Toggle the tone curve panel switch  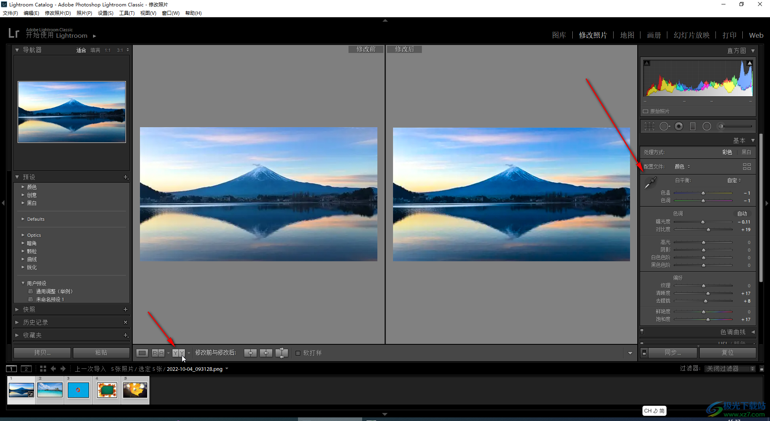click(642, 332)
